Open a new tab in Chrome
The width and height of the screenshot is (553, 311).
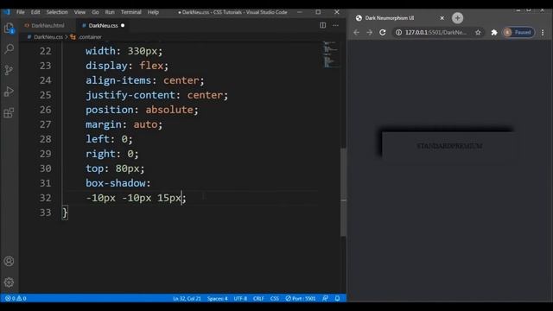pos(457,18)
